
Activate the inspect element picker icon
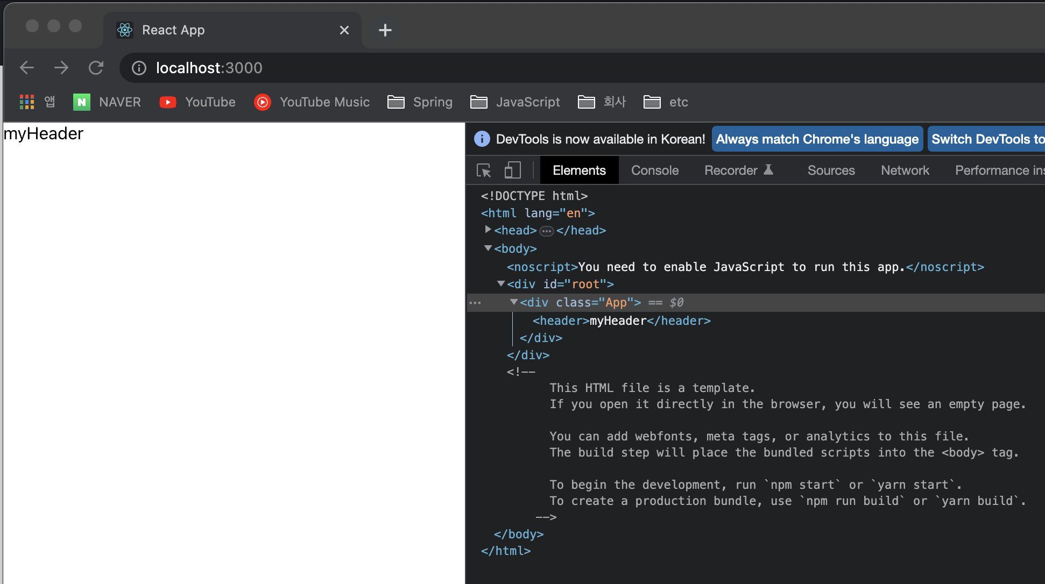pos(484,170)
